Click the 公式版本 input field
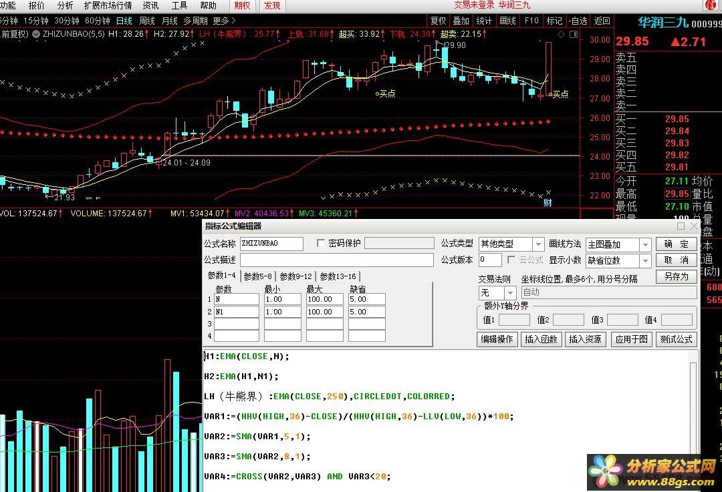 [490, 260]
